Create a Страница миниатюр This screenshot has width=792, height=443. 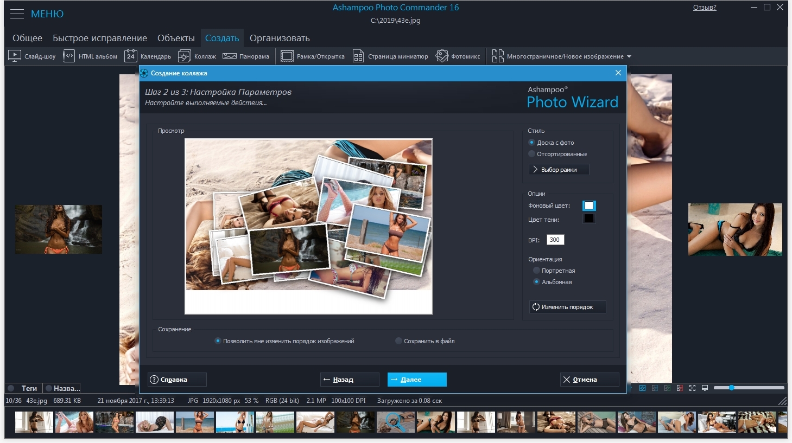(390, 56)
